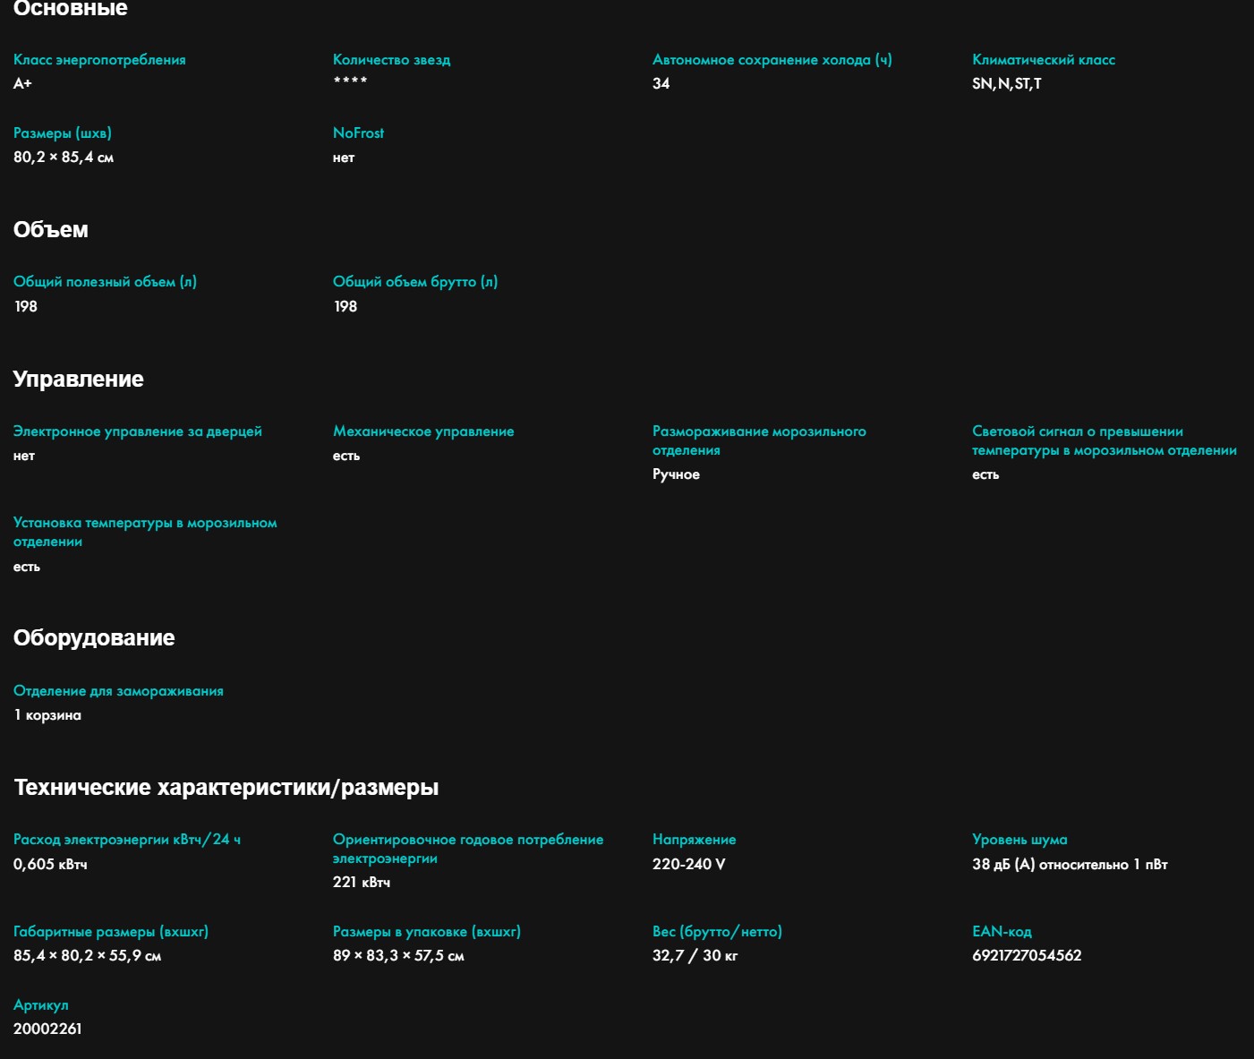Click the 'Общий объем брутто (л)' label

pos(414,282)
